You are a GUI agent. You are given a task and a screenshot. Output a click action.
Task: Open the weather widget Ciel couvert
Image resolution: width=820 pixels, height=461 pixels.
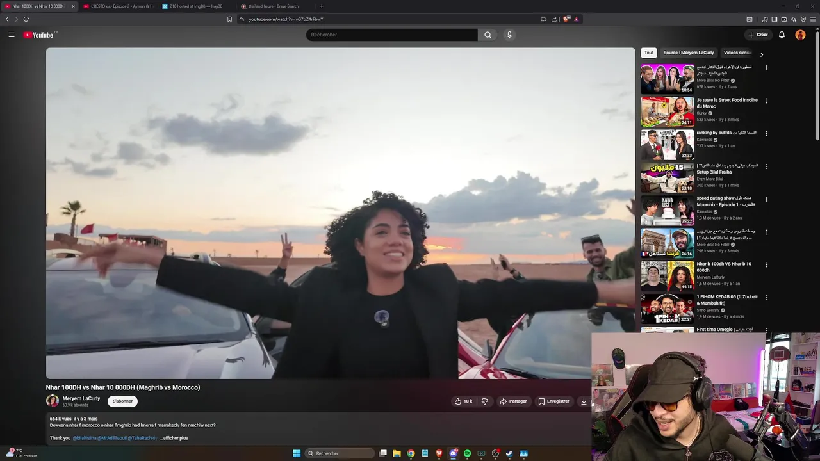click(x=20, y=453)
